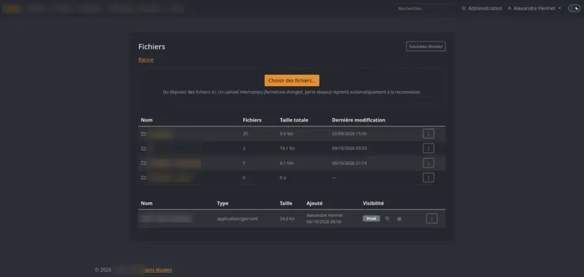Click folder icon in the 19.1 Ko row

click(x=144, y=148)
